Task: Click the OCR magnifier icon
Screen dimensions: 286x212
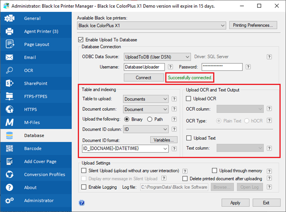Action: tap(10, 70)
